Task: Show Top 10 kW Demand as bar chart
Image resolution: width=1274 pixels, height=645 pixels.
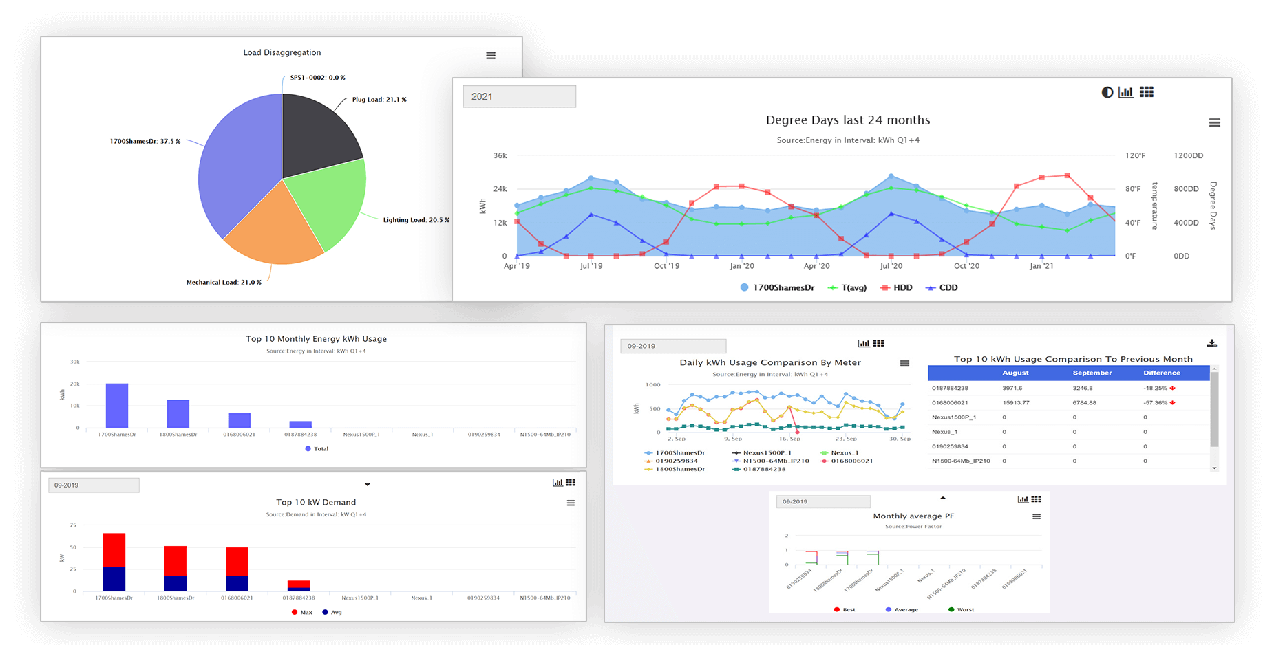Action: (558, 483)
